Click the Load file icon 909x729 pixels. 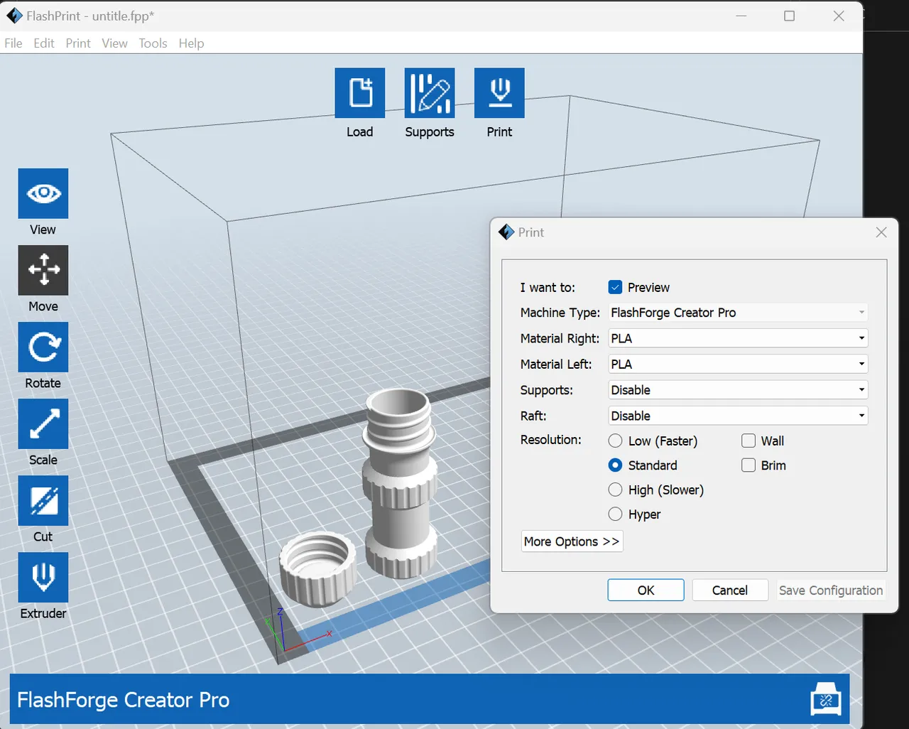[360, 93]
